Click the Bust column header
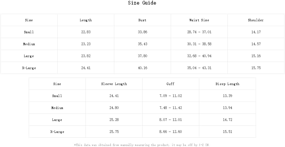The width and height of the screenshot is (285, 147). point(142,20)
